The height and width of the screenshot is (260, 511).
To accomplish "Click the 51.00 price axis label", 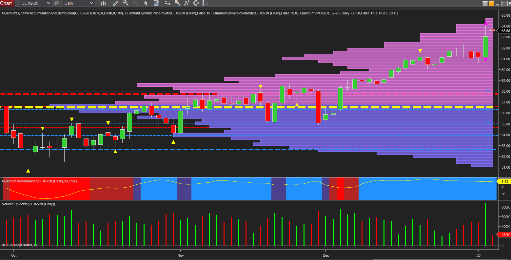I will tap(506, 167).
